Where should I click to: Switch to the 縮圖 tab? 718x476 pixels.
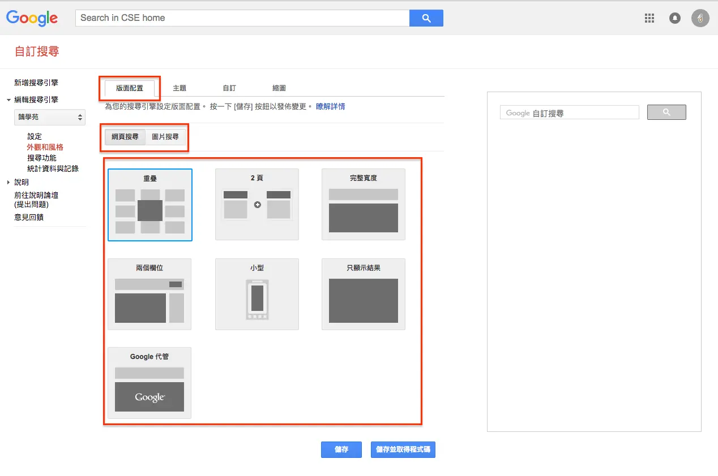[279, 88]
